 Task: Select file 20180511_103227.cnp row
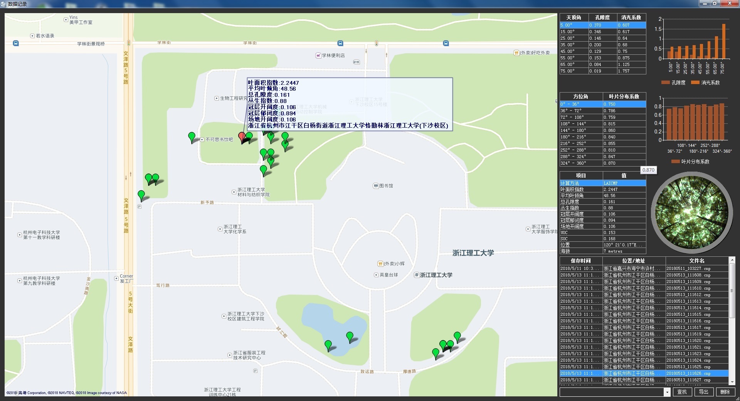(644, 269)
